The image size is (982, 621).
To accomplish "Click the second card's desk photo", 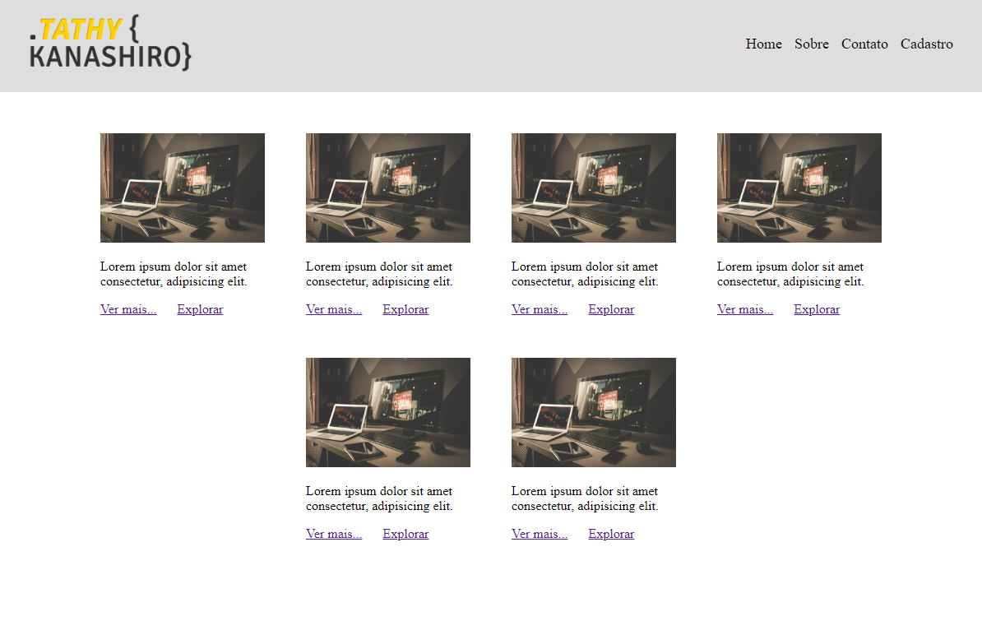I will [x=387, y=188].
